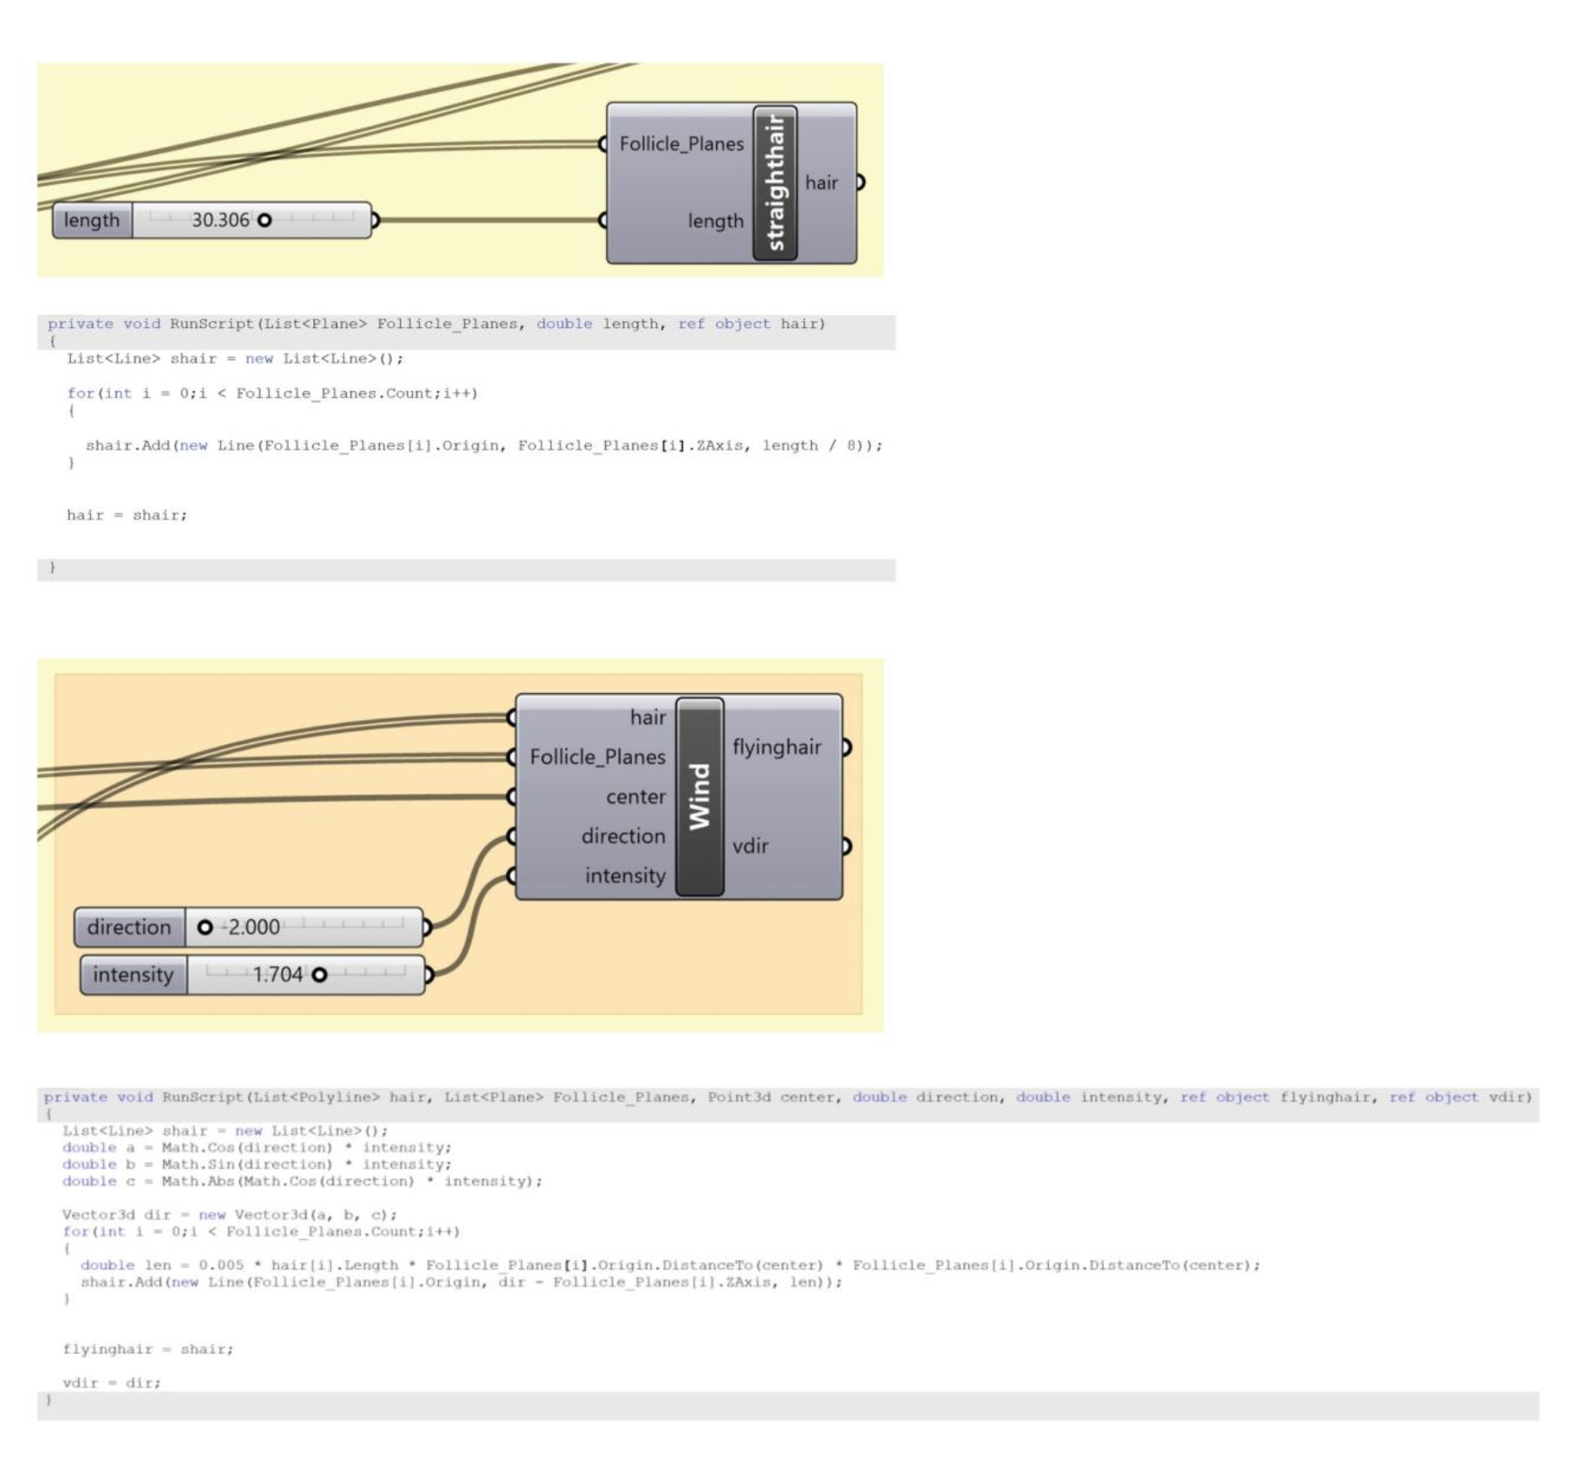The height and width of the screenshot is (1463, 1570).
Task: Click the 'shair.Add(new Line(... length / 8));' line
Action: 484,446
